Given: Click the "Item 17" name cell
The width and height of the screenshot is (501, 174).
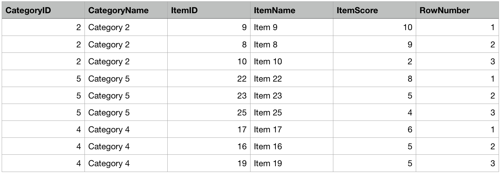Looking at the screenshot, I should (268, 130).
